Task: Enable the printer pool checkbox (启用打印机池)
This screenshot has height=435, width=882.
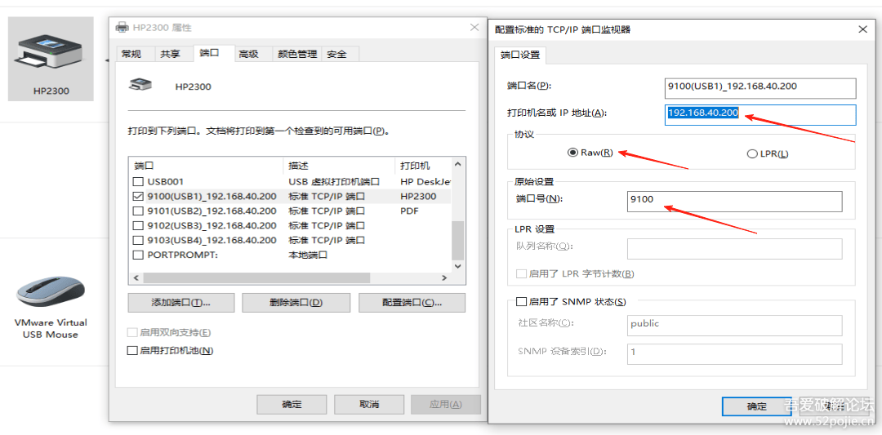Action: pyautogui.click(x=132, y=351)
